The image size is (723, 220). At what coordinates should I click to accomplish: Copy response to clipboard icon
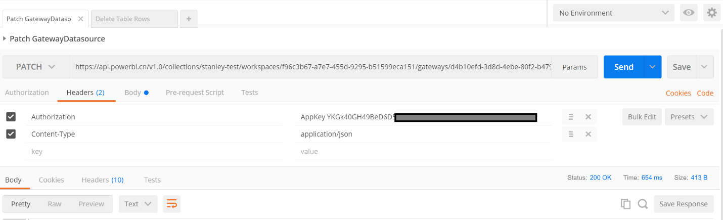[x=625, y=204]
